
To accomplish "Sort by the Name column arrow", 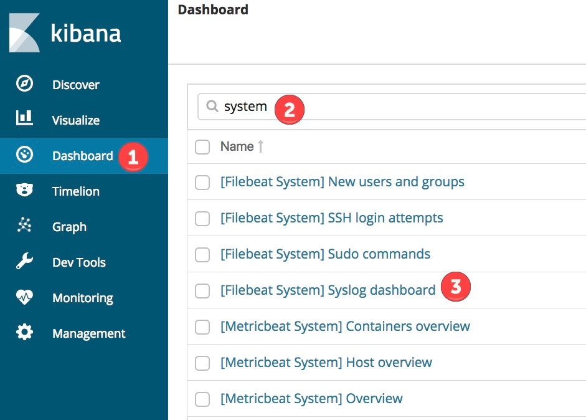I will point(261,146).
